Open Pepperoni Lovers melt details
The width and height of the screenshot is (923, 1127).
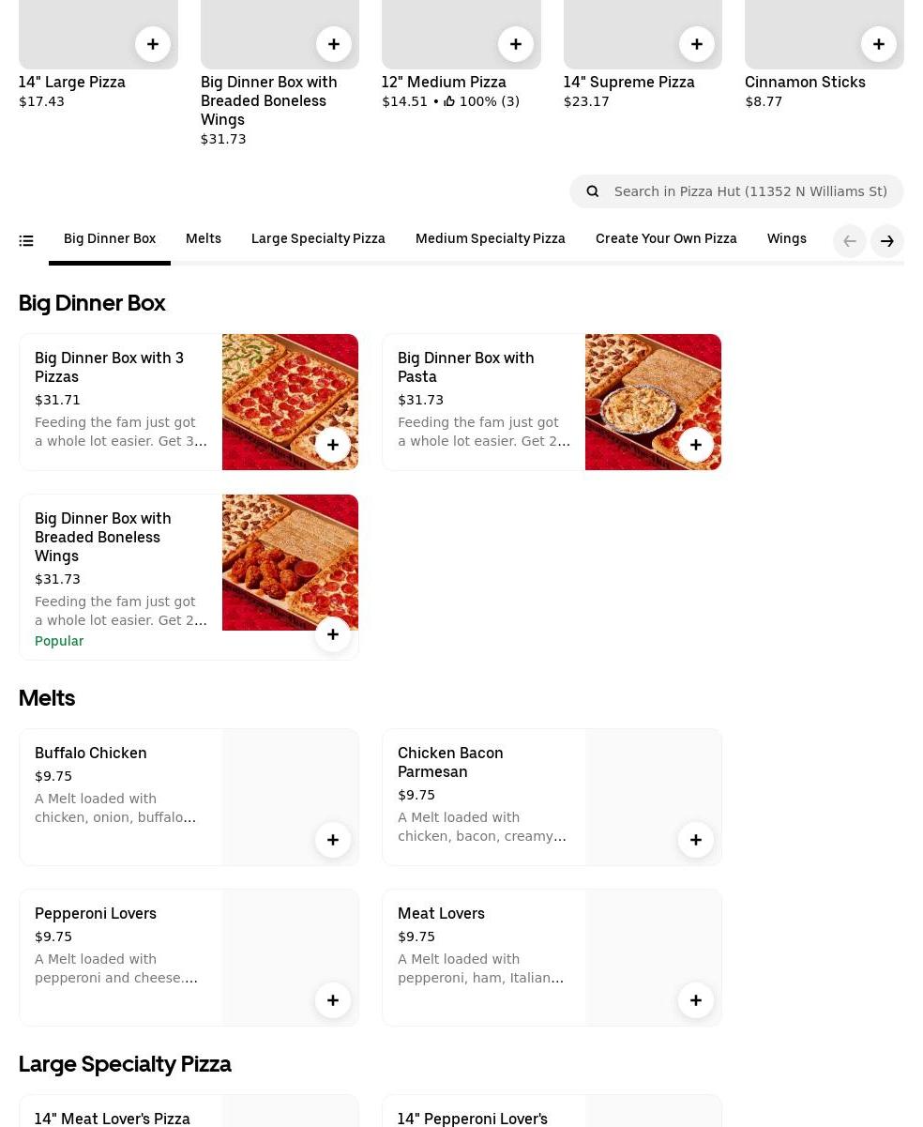click(x=96, y=913)
